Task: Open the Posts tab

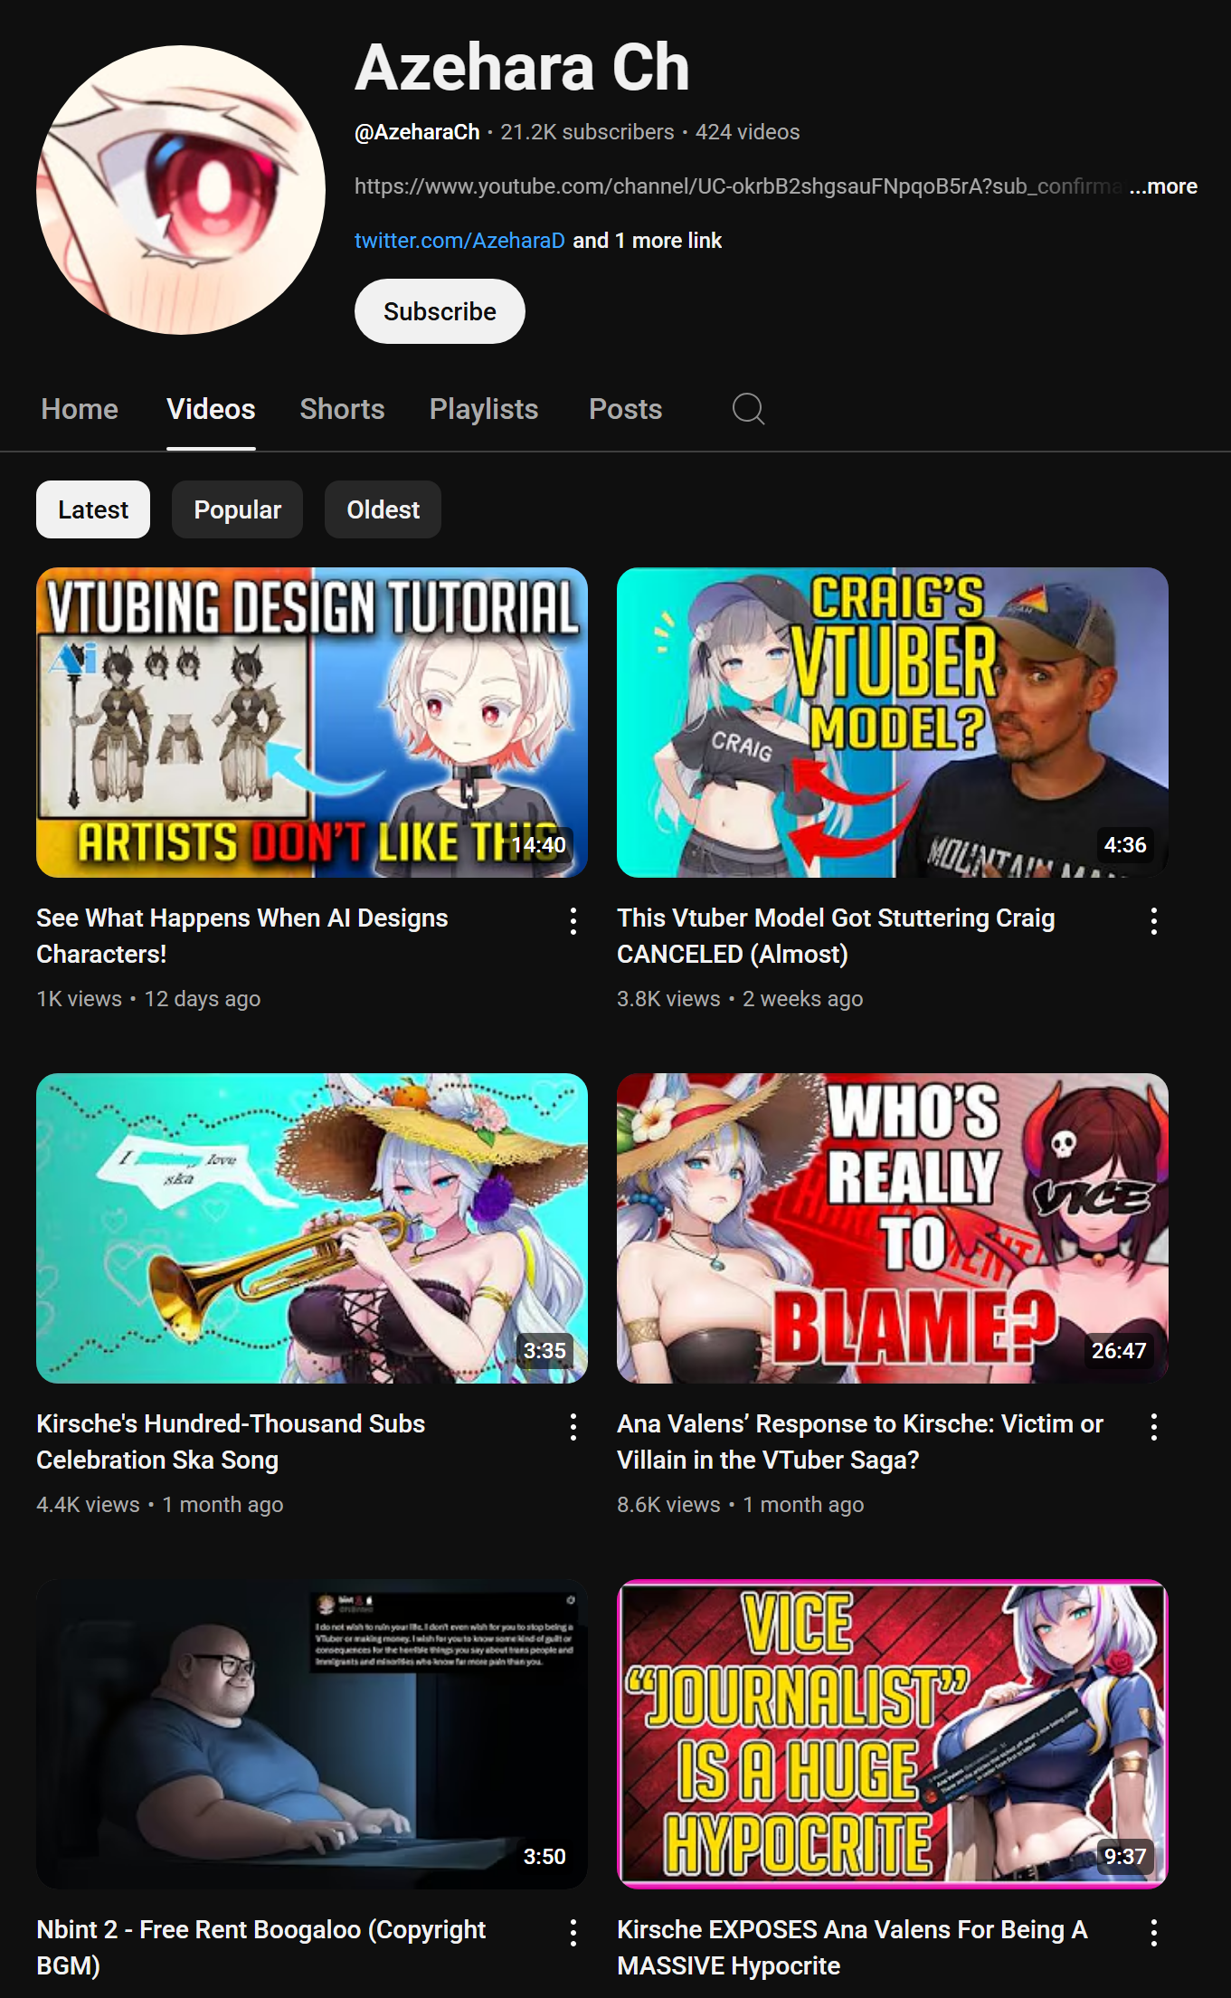Action: (x=625, y=409)
